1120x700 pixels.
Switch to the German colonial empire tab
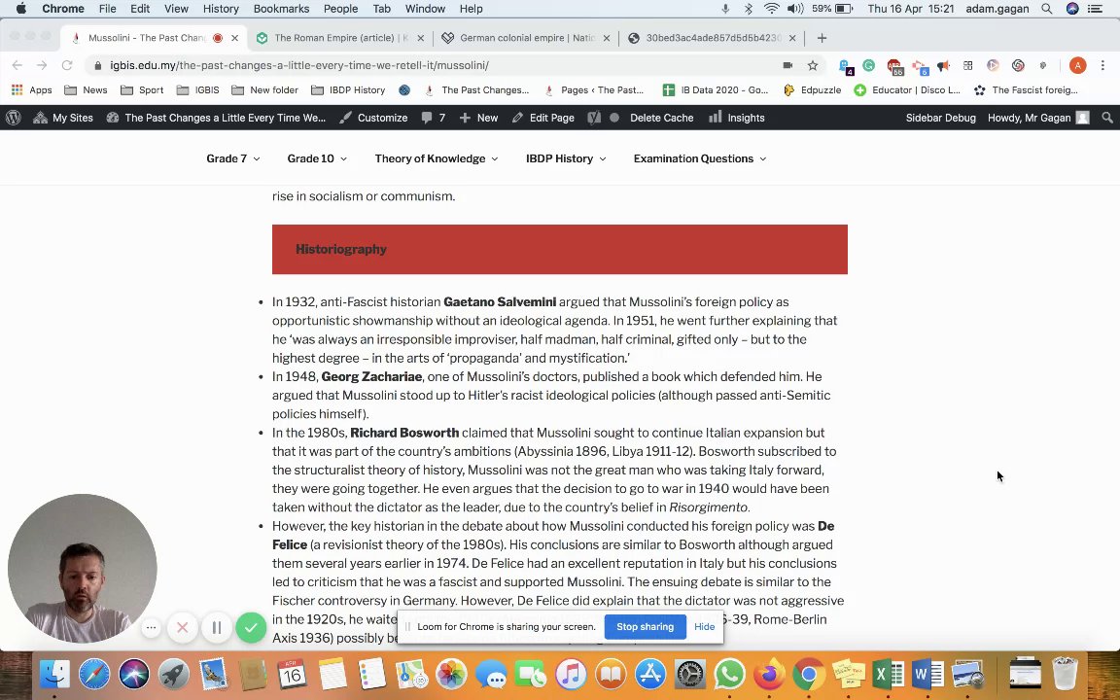tap(526, 38)
